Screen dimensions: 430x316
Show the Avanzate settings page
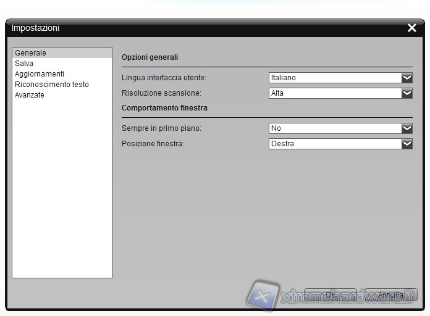pos(30,95)
